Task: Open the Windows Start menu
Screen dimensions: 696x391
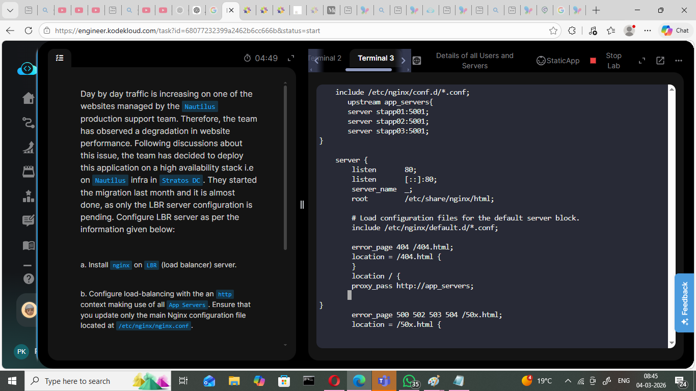Action: pos(12,381)
